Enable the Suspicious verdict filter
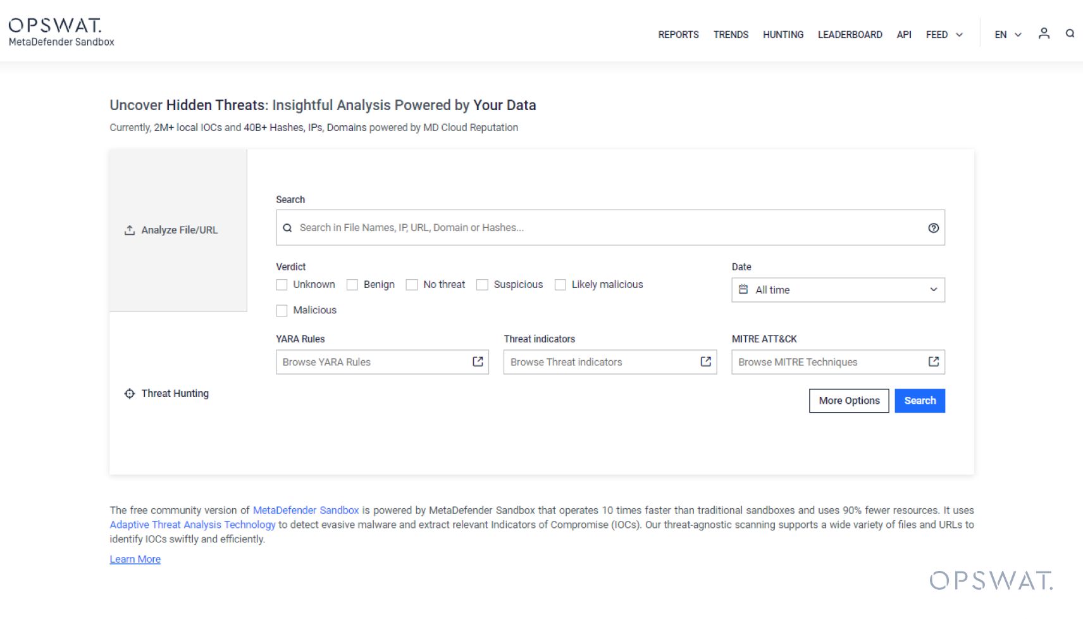 click(483, 285)
